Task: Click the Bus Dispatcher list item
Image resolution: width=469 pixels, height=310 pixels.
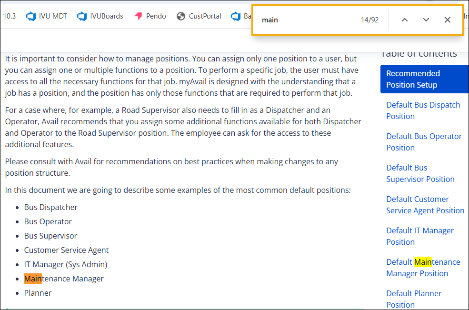Action: 50,207
